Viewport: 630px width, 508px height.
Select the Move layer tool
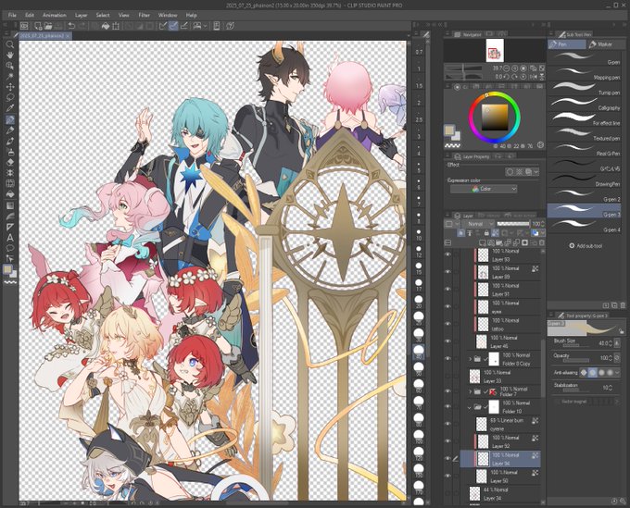click(10, 87)
